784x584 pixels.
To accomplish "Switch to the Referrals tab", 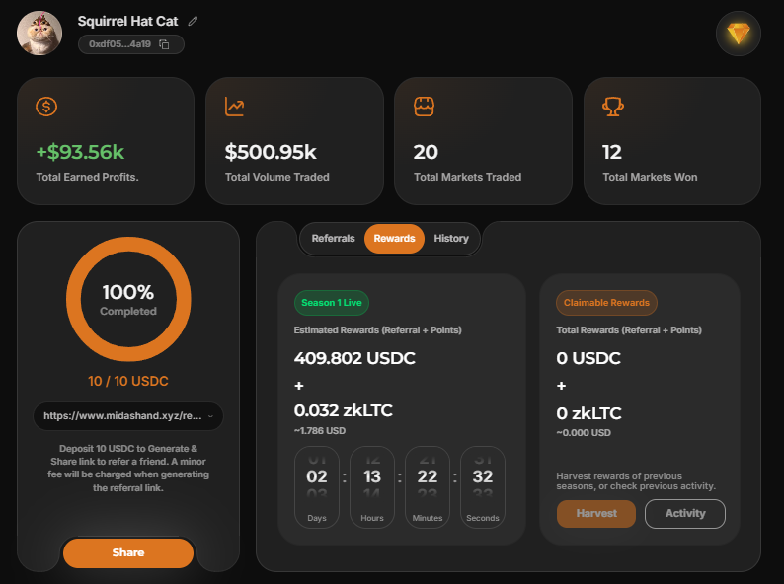I will [333, 239].
